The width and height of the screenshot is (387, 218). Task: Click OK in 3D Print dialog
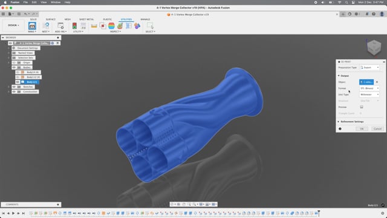[362, 129]
